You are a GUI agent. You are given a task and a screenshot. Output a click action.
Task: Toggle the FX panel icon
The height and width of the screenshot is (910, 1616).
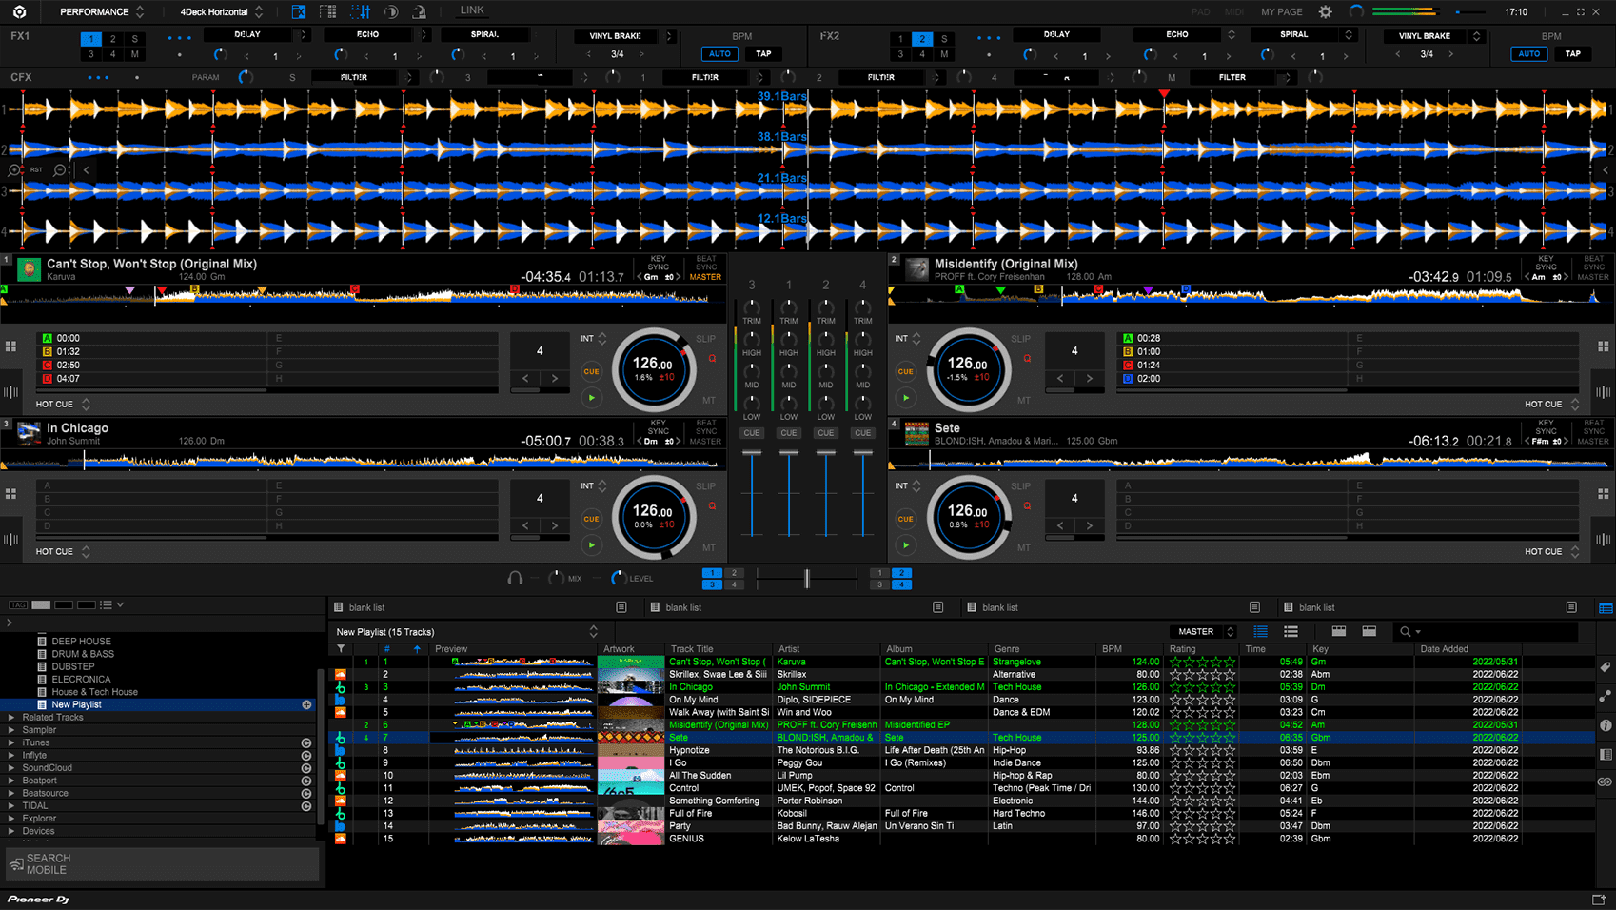[x=299, y=11]
